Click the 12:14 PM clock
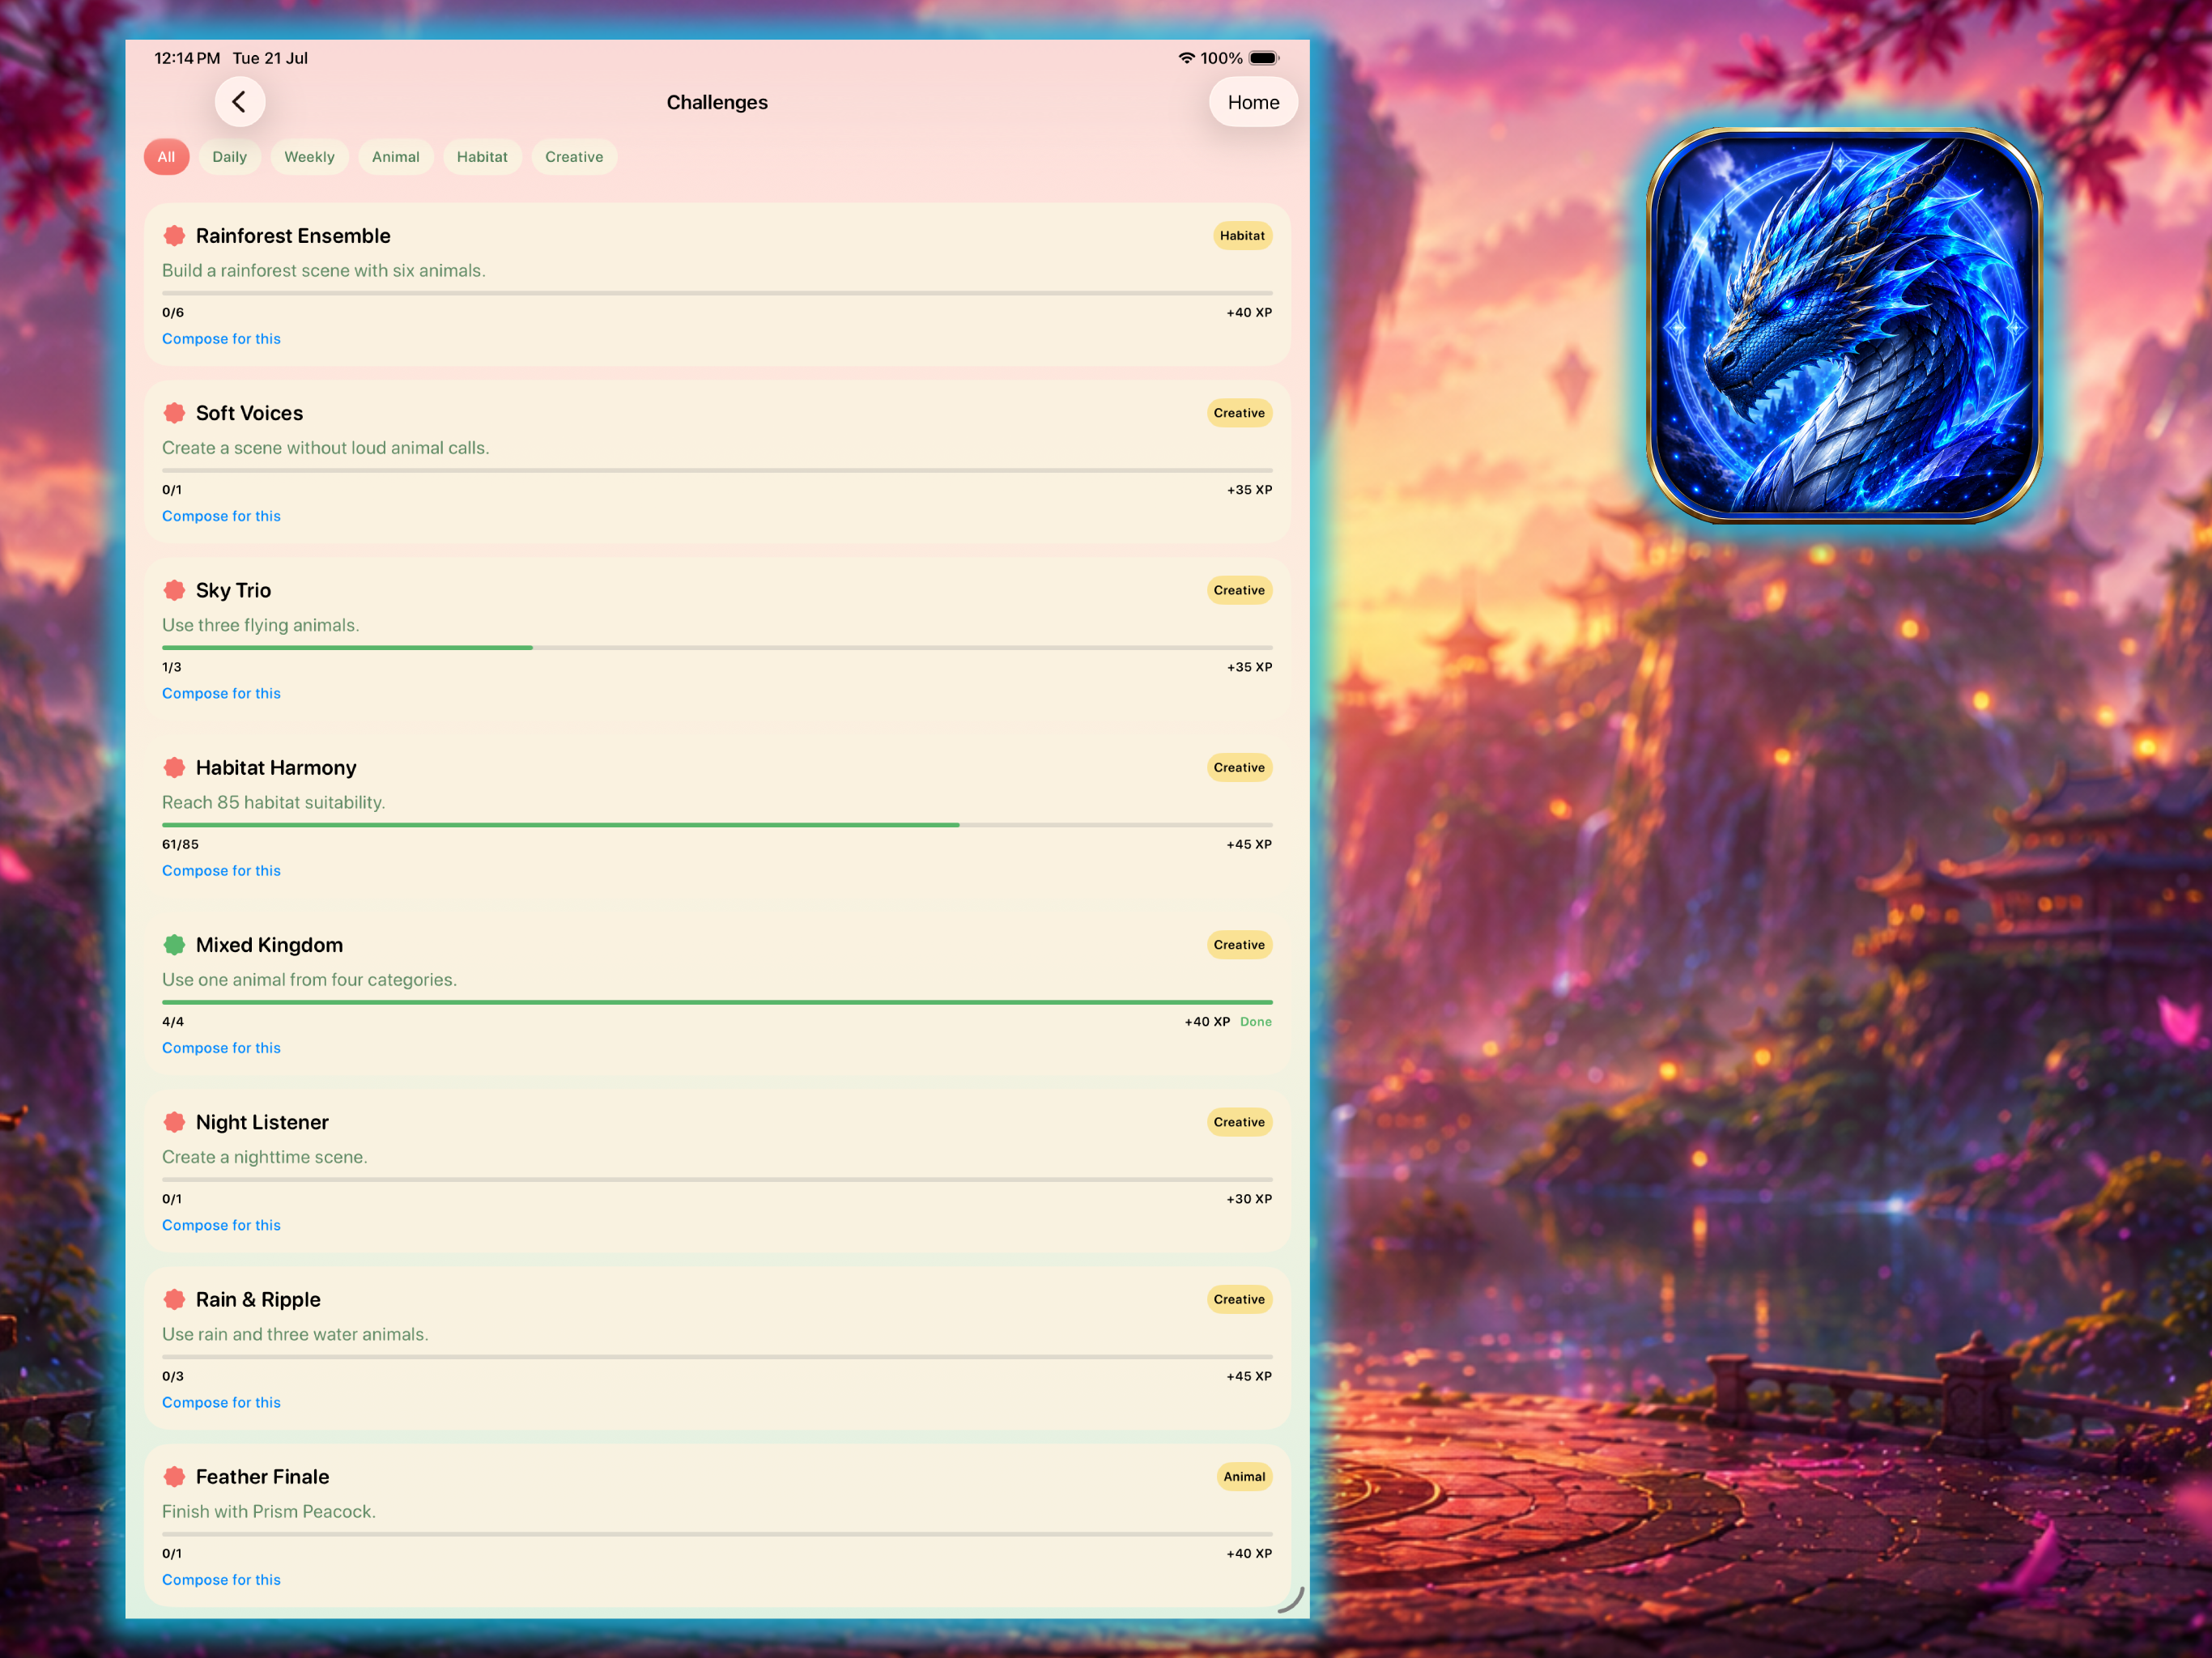The height and width of the screenshot is (1658, 2212). (187, 58)
